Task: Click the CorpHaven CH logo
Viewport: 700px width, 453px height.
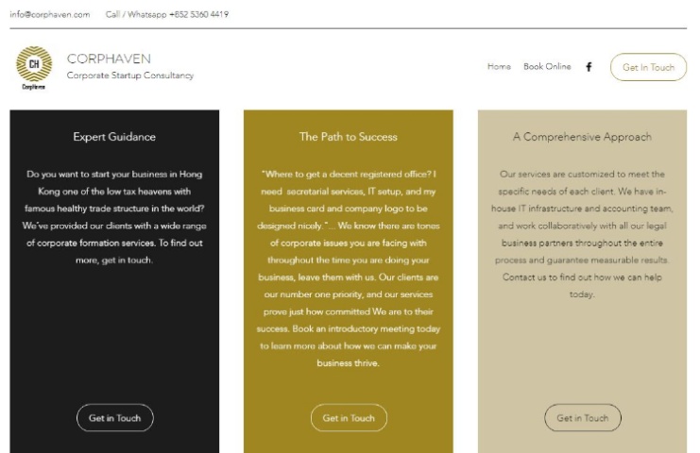Action: [x=34, y=64]
